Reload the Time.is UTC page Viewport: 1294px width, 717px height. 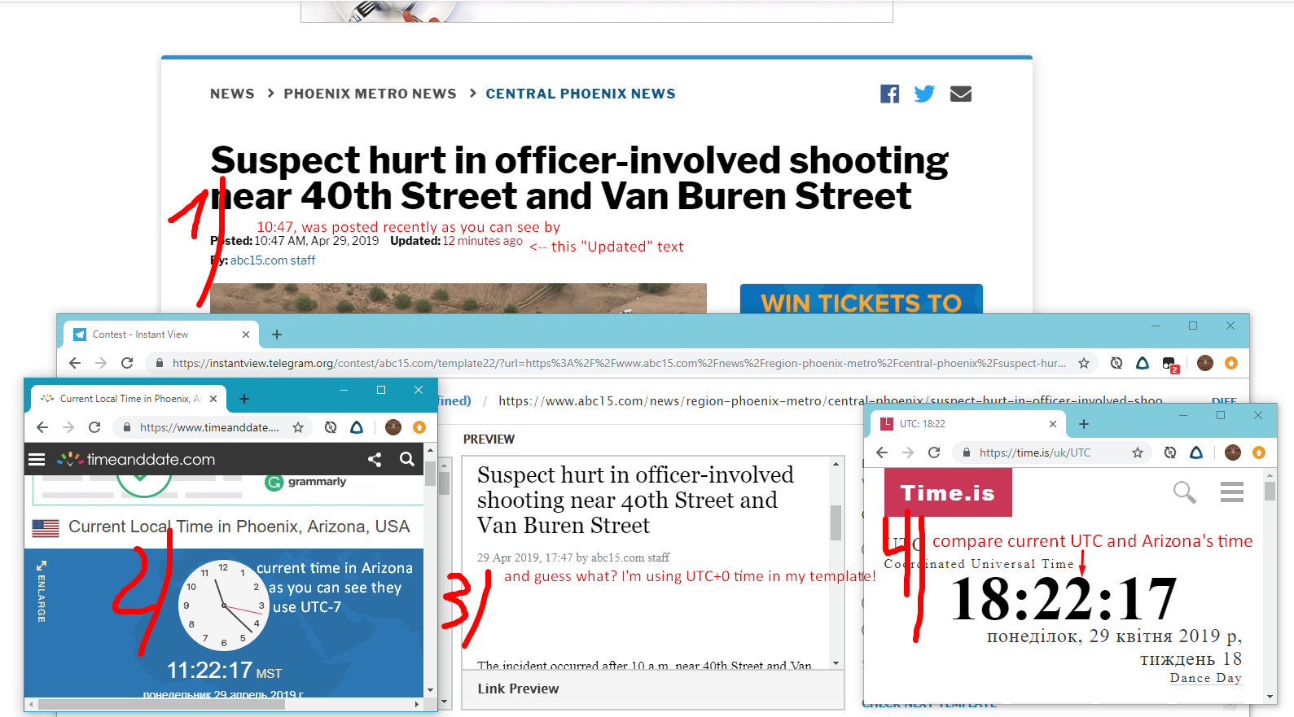[934, 452]
